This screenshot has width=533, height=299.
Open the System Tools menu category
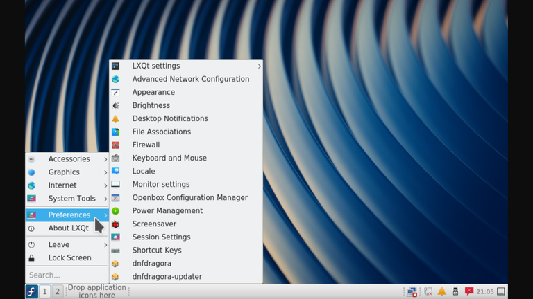pyautogui.click(x=67, y=199)
